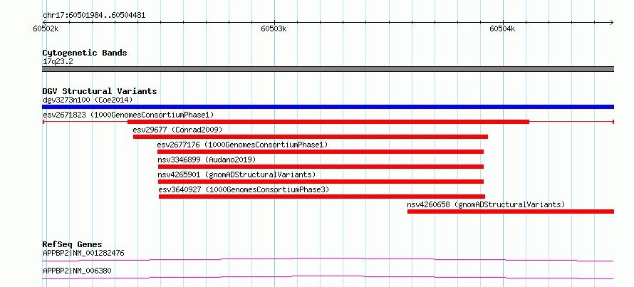Click the gray 17q23.2 cytogenetic band
Image resolution: width=634 pixels, height=287 pixels.
(328, 69)
